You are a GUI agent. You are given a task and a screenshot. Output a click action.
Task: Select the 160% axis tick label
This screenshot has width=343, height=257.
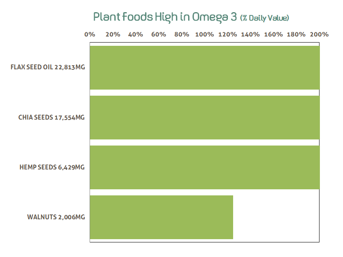pyautogui.click(x=273, y=34)
